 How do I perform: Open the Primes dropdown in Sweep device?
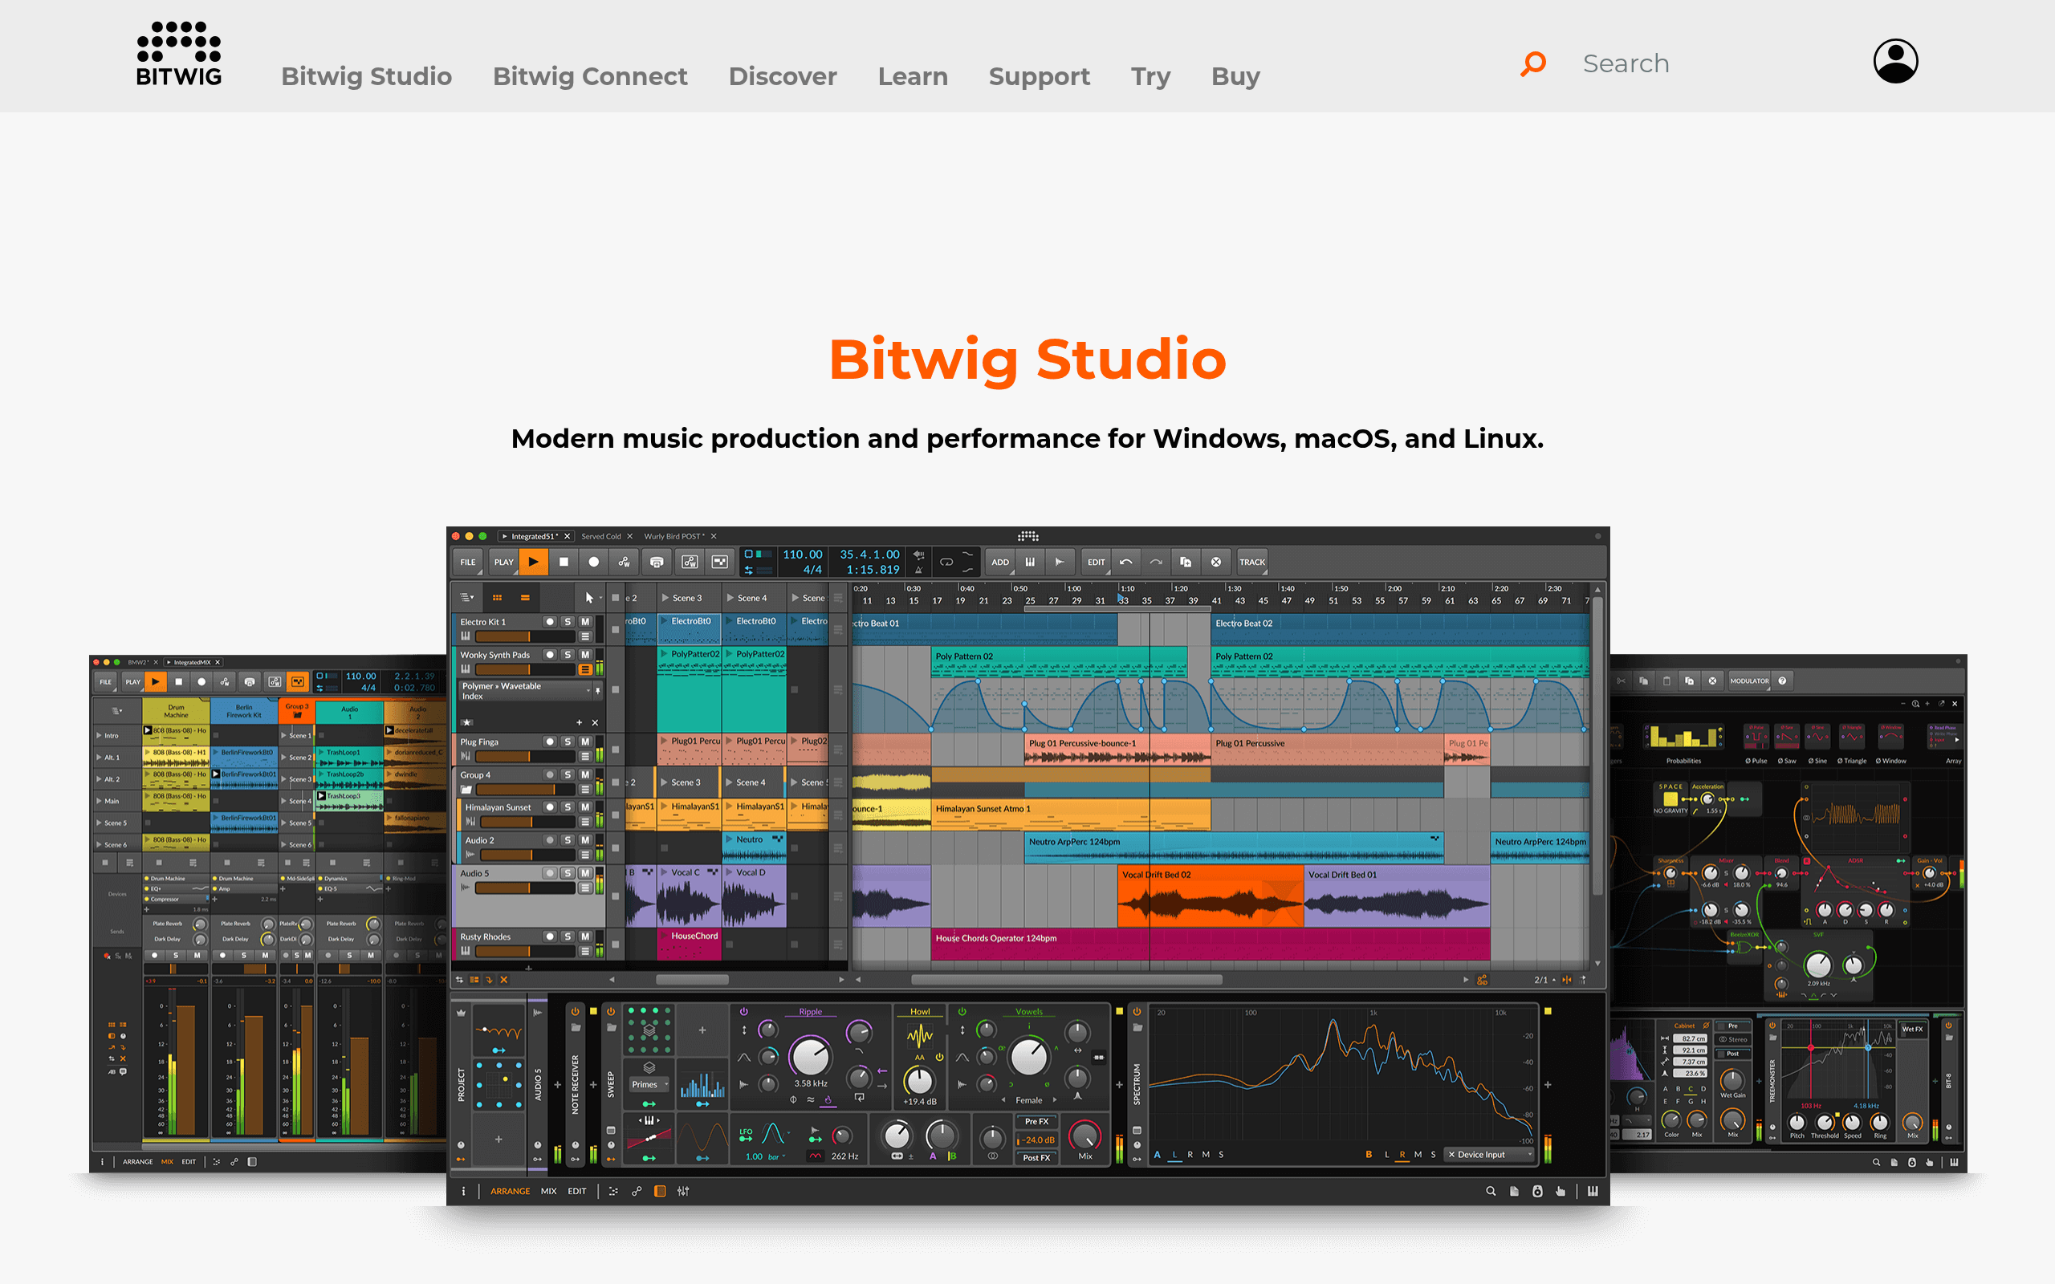coord(649,1083)
